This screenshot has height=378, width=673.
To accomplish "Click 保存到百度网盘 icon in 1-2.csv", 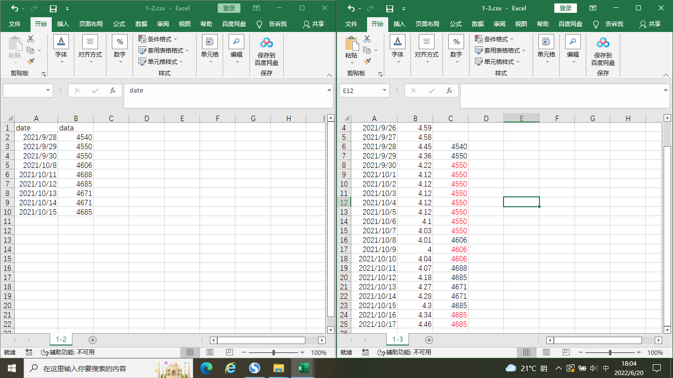I will pyautogui.click(x=267, y=43).
